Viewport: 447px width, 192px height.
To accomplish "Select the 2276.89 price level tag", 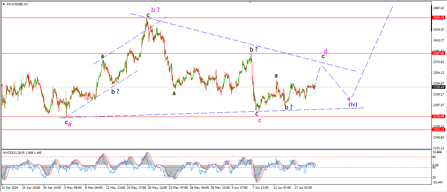I will pyautogui.click(x=438, y=117).
